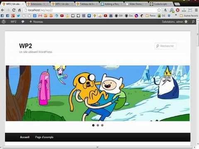Open the WP2 site menu in admin bar
This screenshot has width=199, height=149.
coord(13,22)
